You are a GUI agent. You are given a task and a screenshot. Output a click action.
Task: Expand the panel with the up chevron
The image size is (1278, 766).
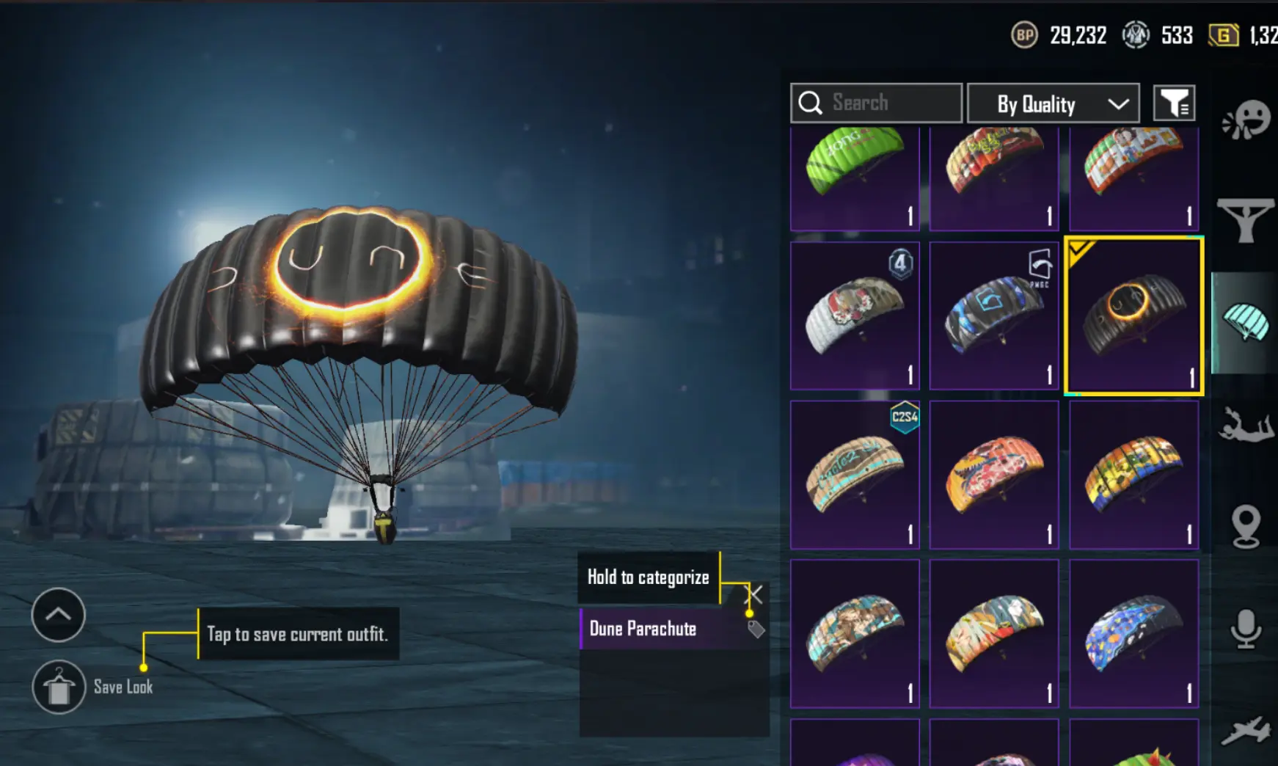tap(59, 615)
